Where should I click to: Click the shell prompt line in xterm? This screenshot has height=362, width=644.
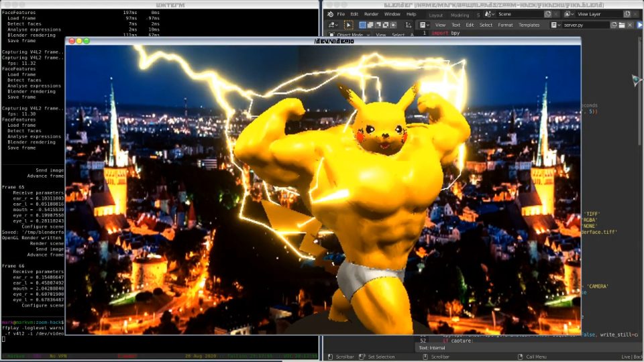point(33,322)
